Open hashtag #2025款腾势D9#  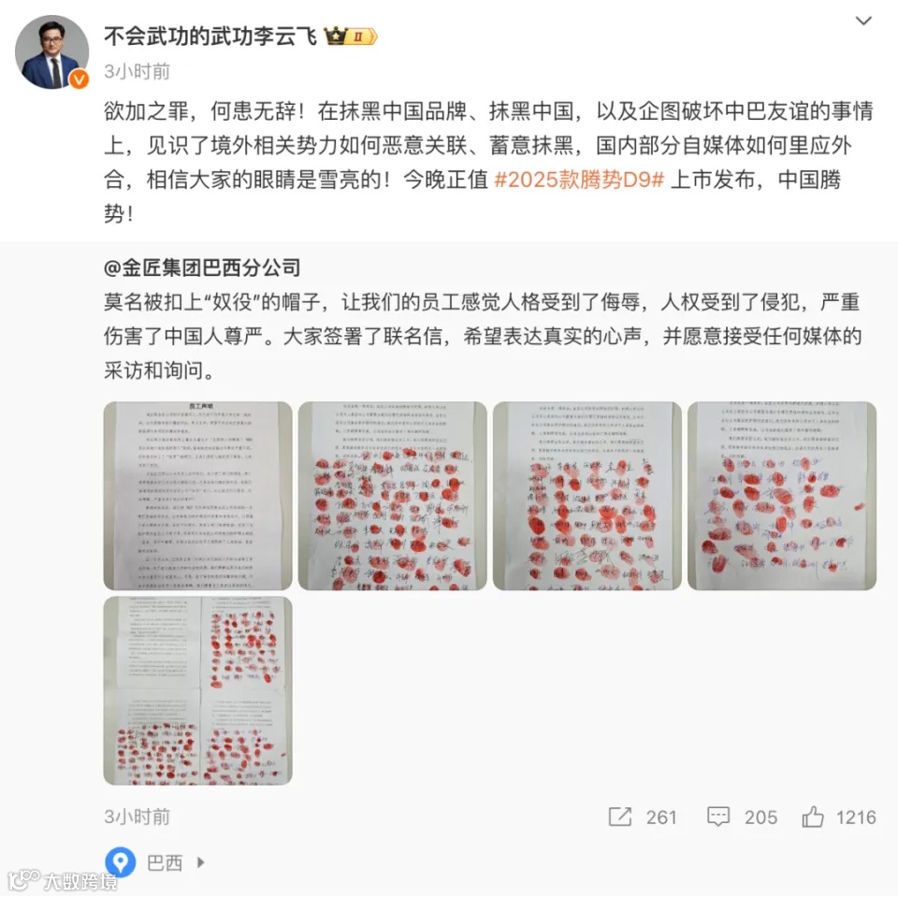(x=579, y=180)
